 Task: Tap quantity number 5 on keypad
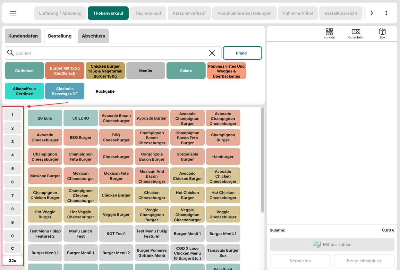[13, 169]
